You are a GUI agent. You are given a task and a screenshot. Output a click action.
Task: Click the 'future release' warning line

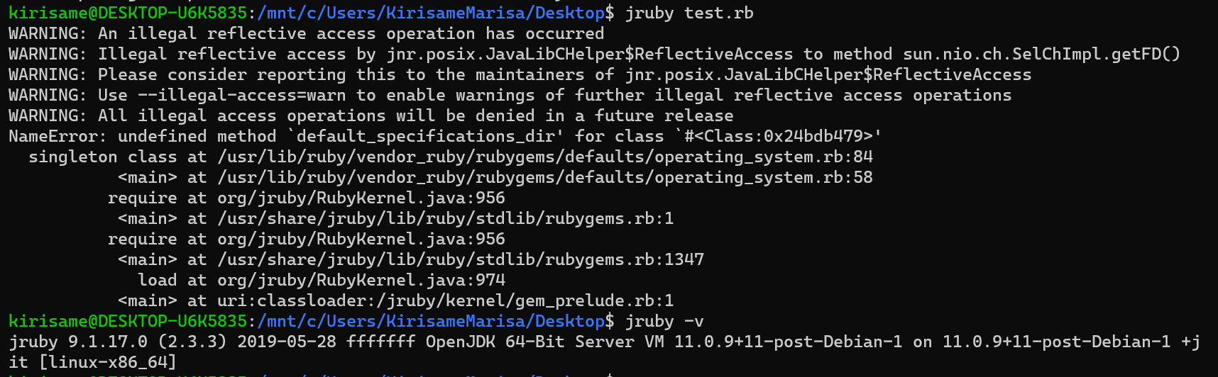click(371, 116)
